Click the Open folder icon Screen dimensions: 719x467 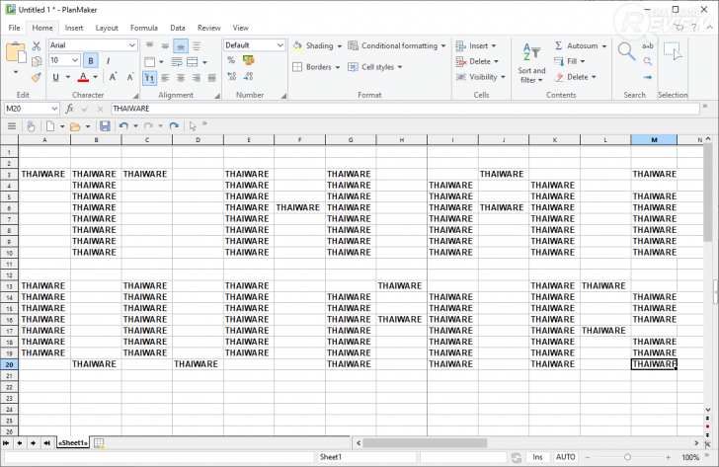[75, 126]
